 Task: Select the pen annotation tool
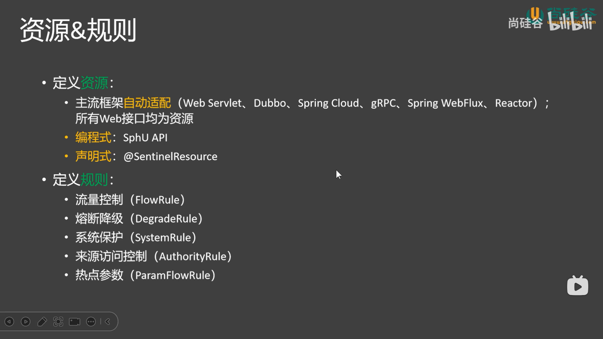[x=42, y=322]
